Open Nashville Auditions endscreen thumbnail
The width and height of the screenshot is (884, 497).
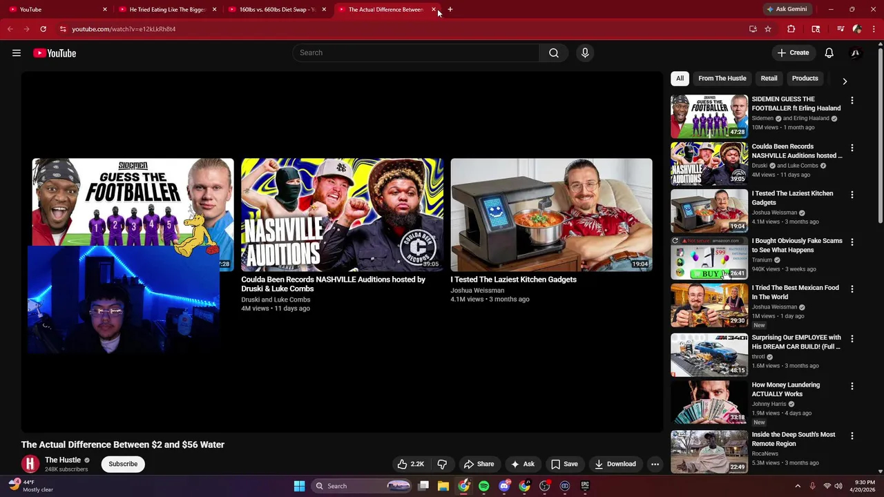[x=342, y=215]
